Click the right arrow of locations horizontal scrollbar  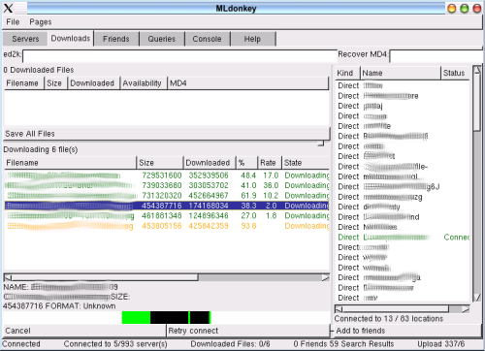(x=466, y=309)
